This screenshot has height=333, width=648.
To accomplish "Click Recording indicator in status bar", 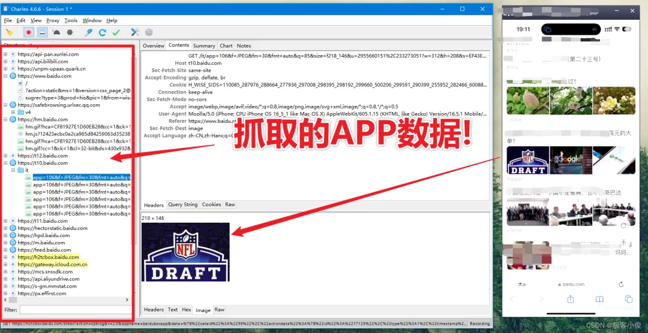I will 479,324.
